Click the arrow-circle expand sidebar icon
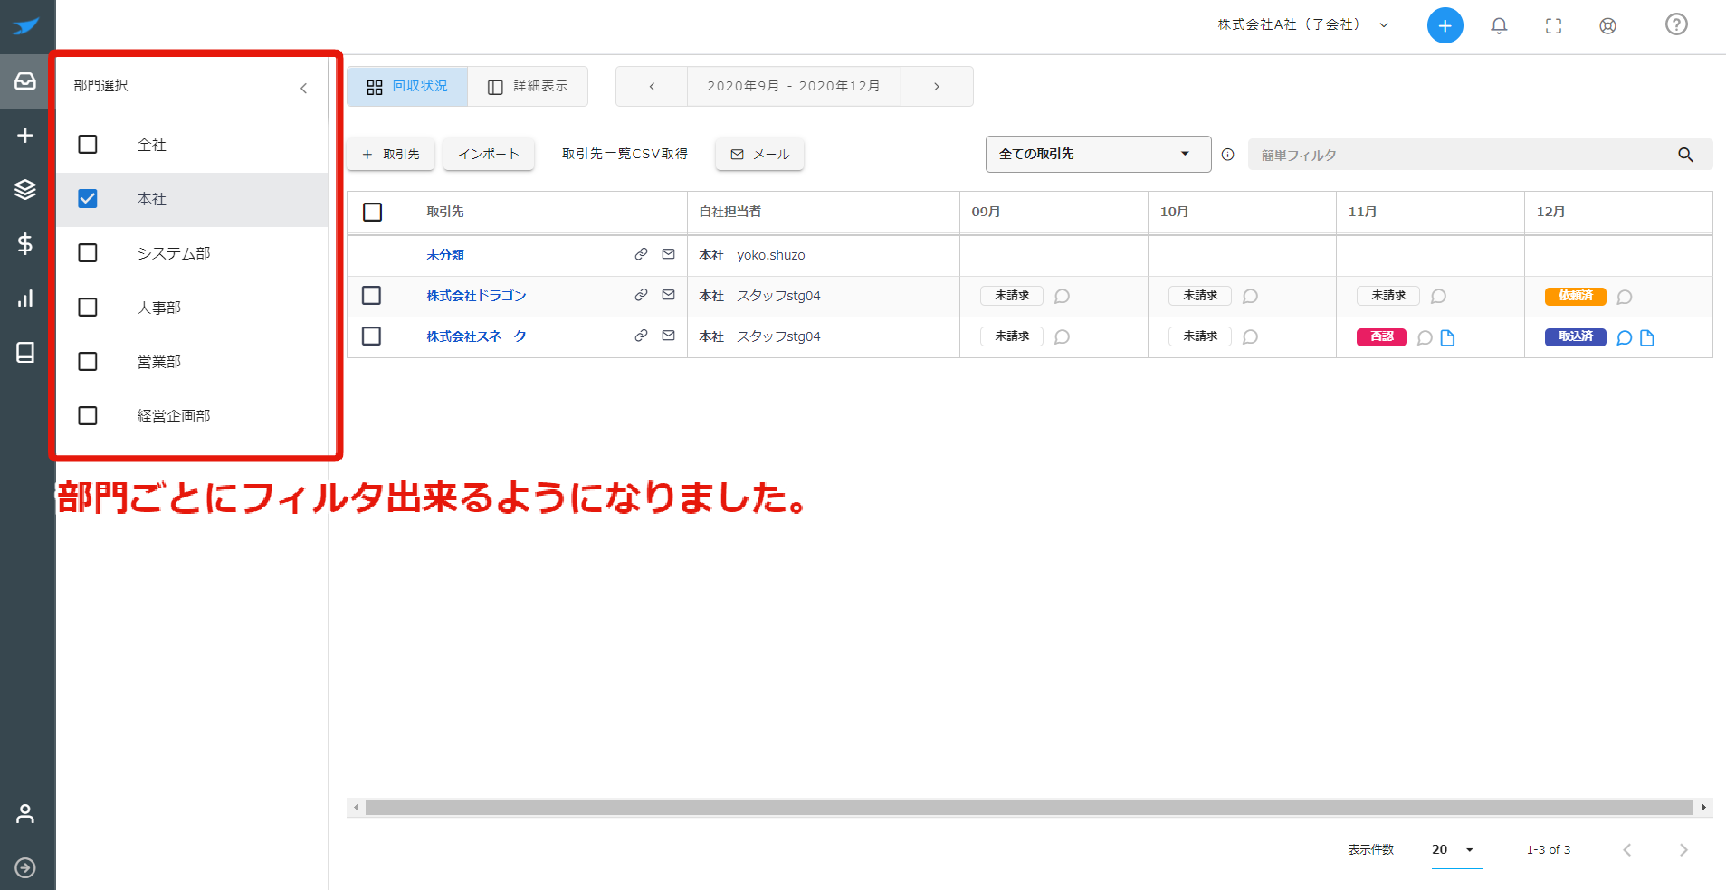 point(25,868)
